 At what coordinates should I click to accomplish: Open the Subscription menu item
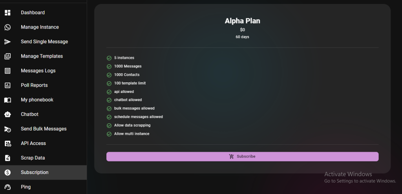tap(43, 172)
